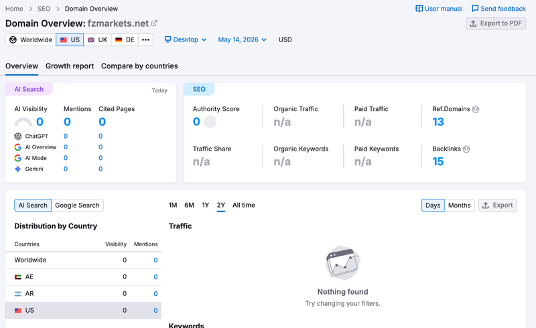The height and width of the screenshot is (328, 536).
Task: Click the AR flag in country table
Action: point(18,294)
